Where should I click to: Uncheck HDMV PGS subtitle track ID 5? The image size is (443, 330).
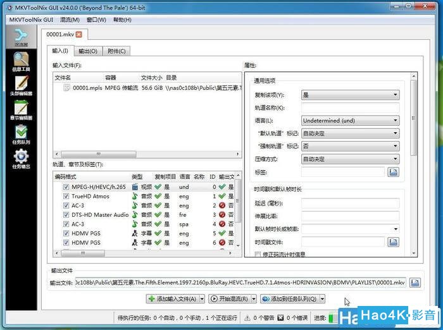[66, 233]
